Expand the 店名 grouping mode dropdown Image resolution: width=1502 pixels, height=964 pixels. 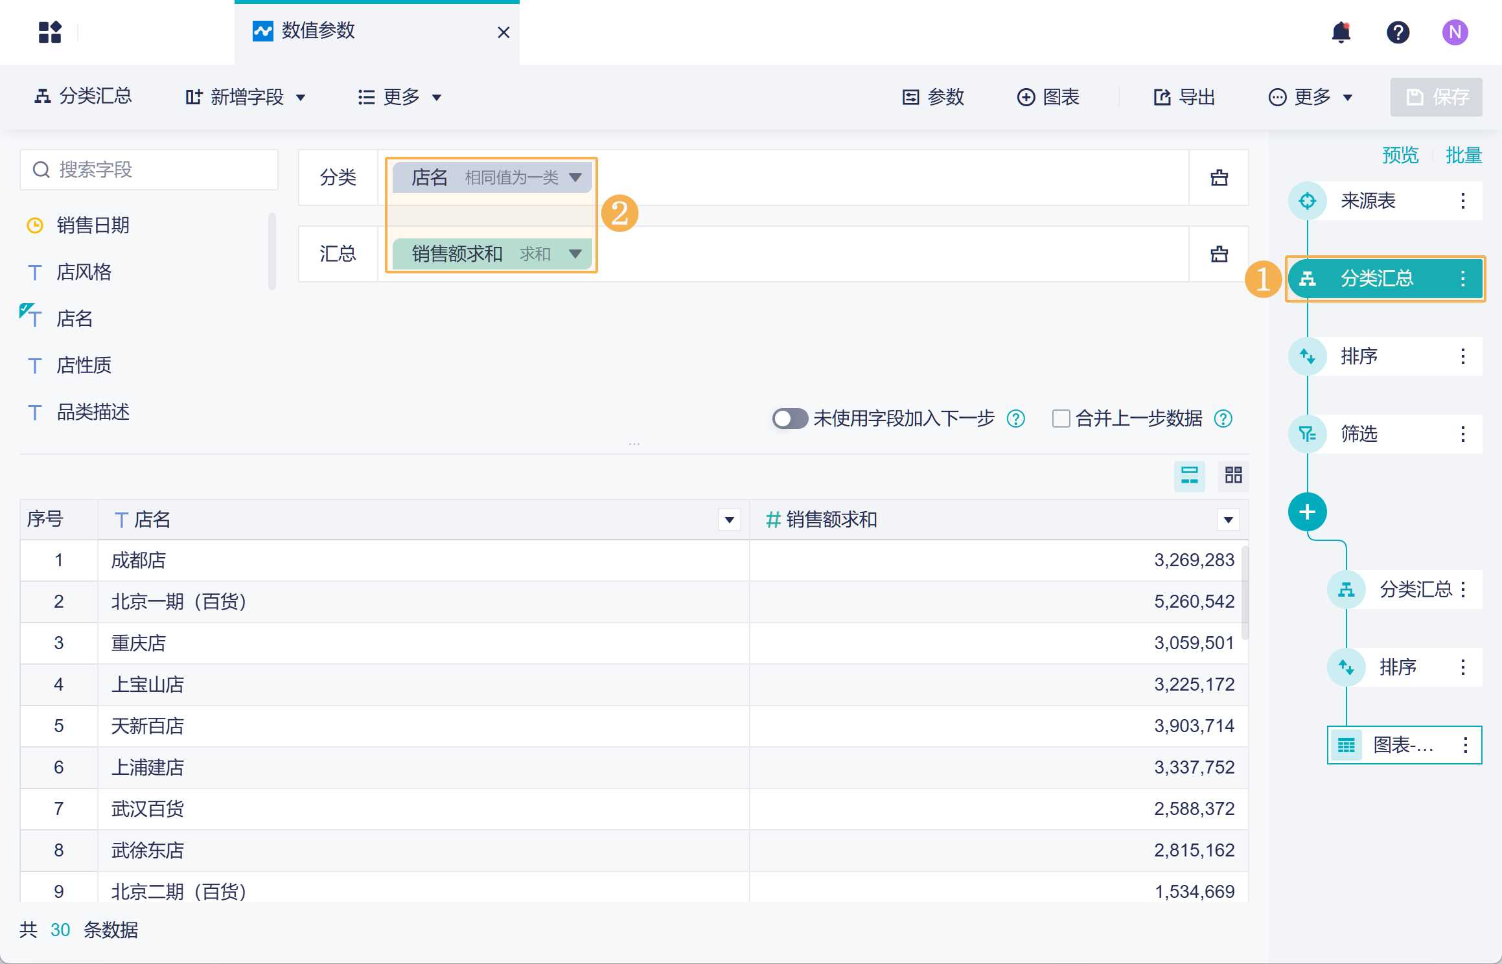point(575,178)
